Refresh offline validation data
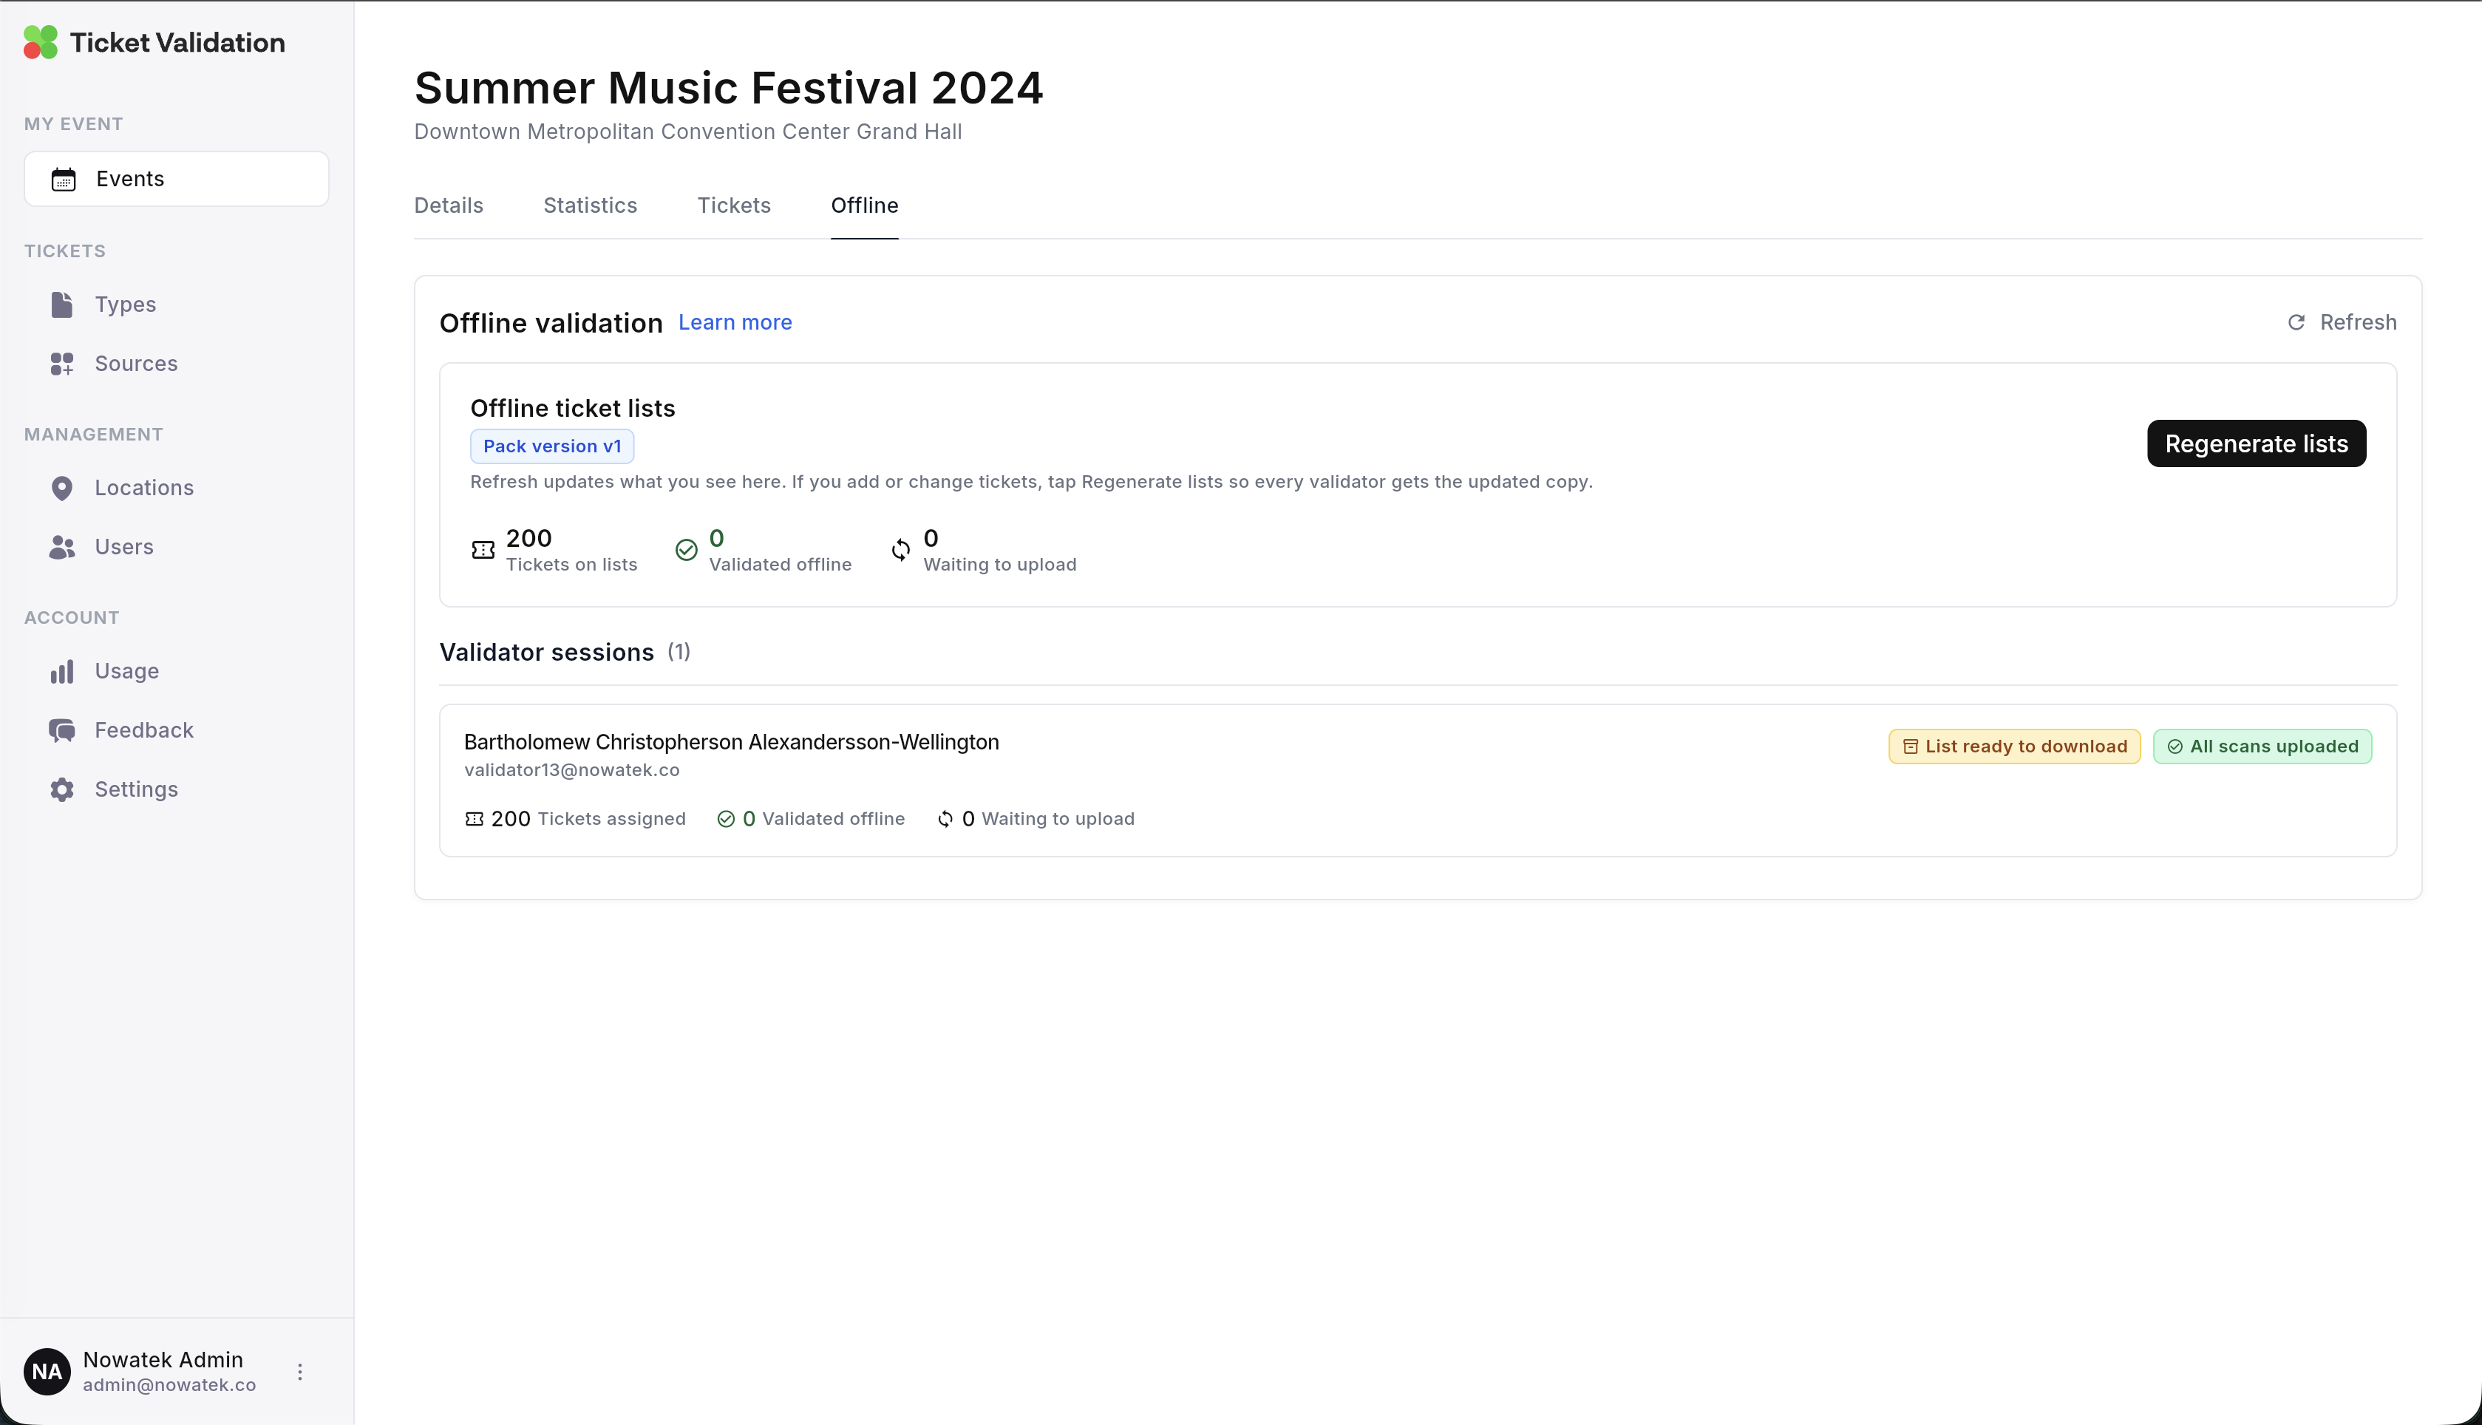Screen dimensions: 2482x1425 click(x=2341, y=322)
